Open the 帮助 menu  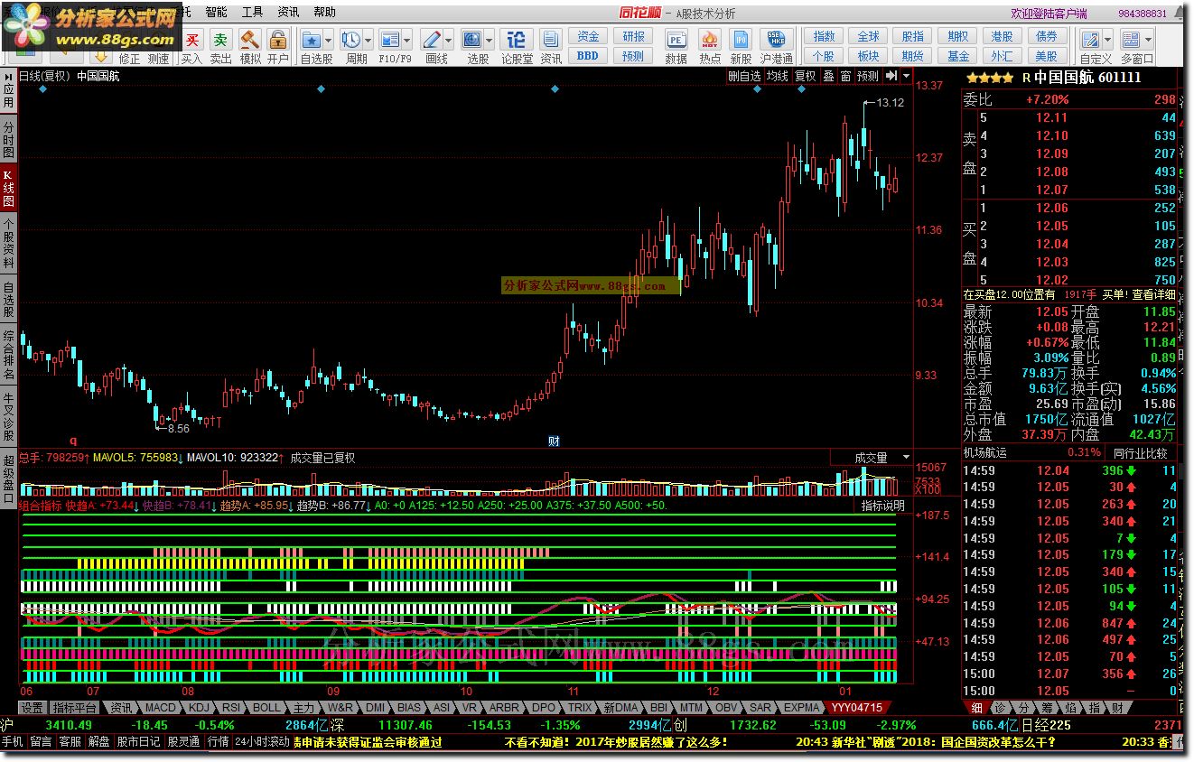pyautogui.click(x=324, y=13)
